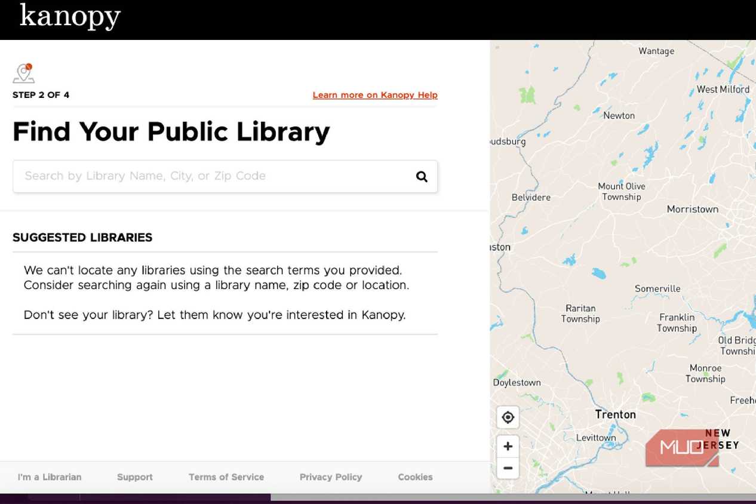This screenshot has width=756, height=504.
Task: Click the MUO watermark logo
Action: [682, 448]
